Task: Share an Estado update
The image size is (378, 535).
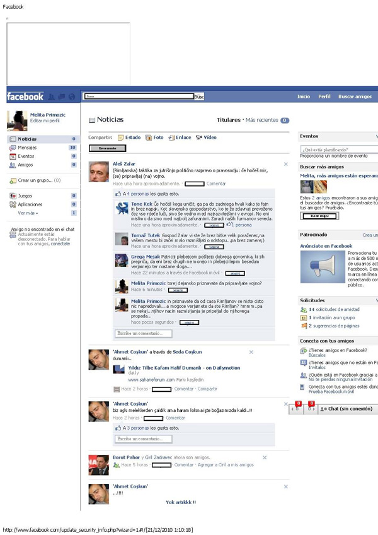Action: tap(129, 138)
